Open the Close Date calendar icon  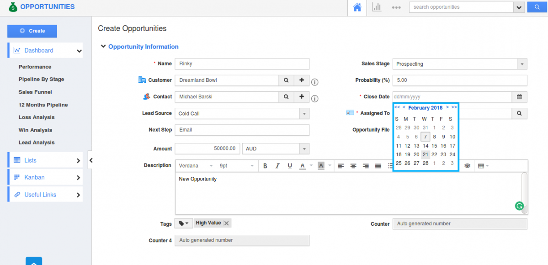pyautogui.click(x=519, y=97)
